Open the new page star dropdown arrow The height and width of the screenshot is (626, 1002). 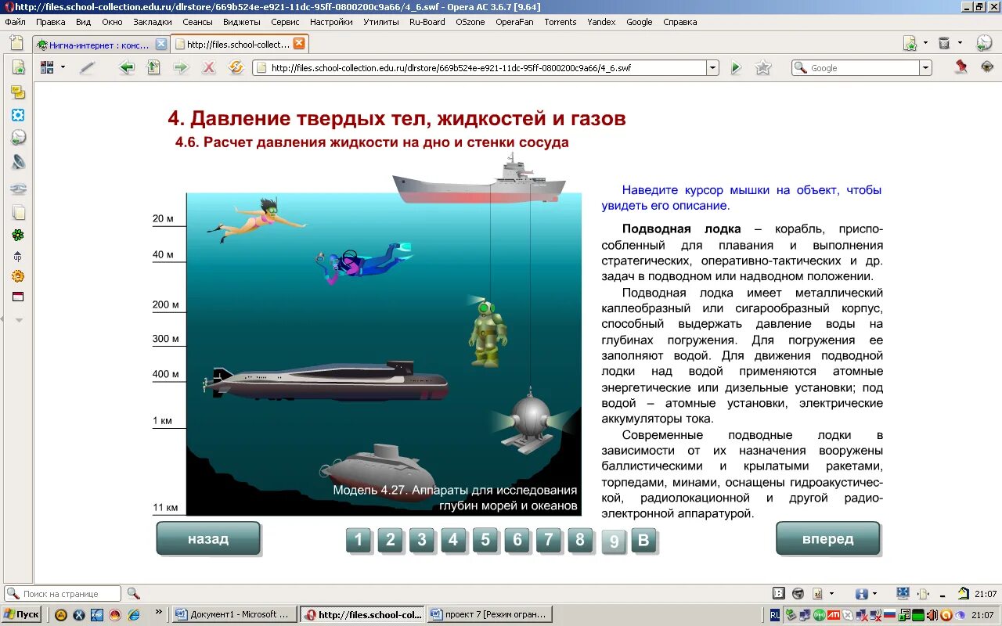pos(925,43)
